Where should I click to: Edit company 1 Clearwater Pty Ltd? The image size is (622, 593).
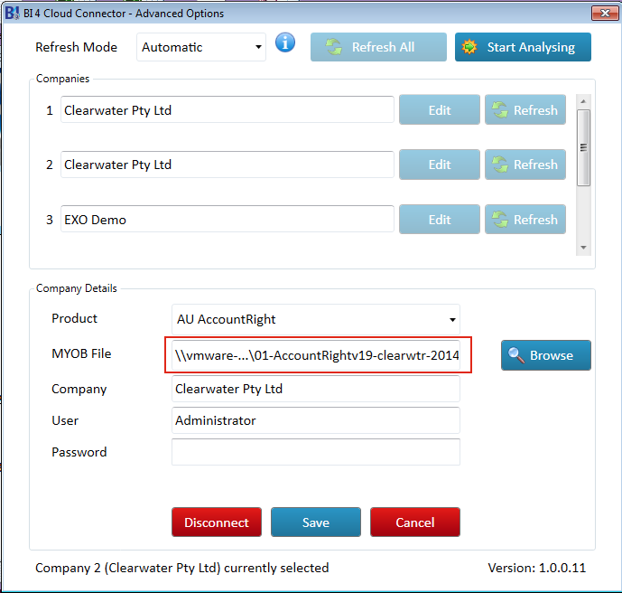(440, 110)
